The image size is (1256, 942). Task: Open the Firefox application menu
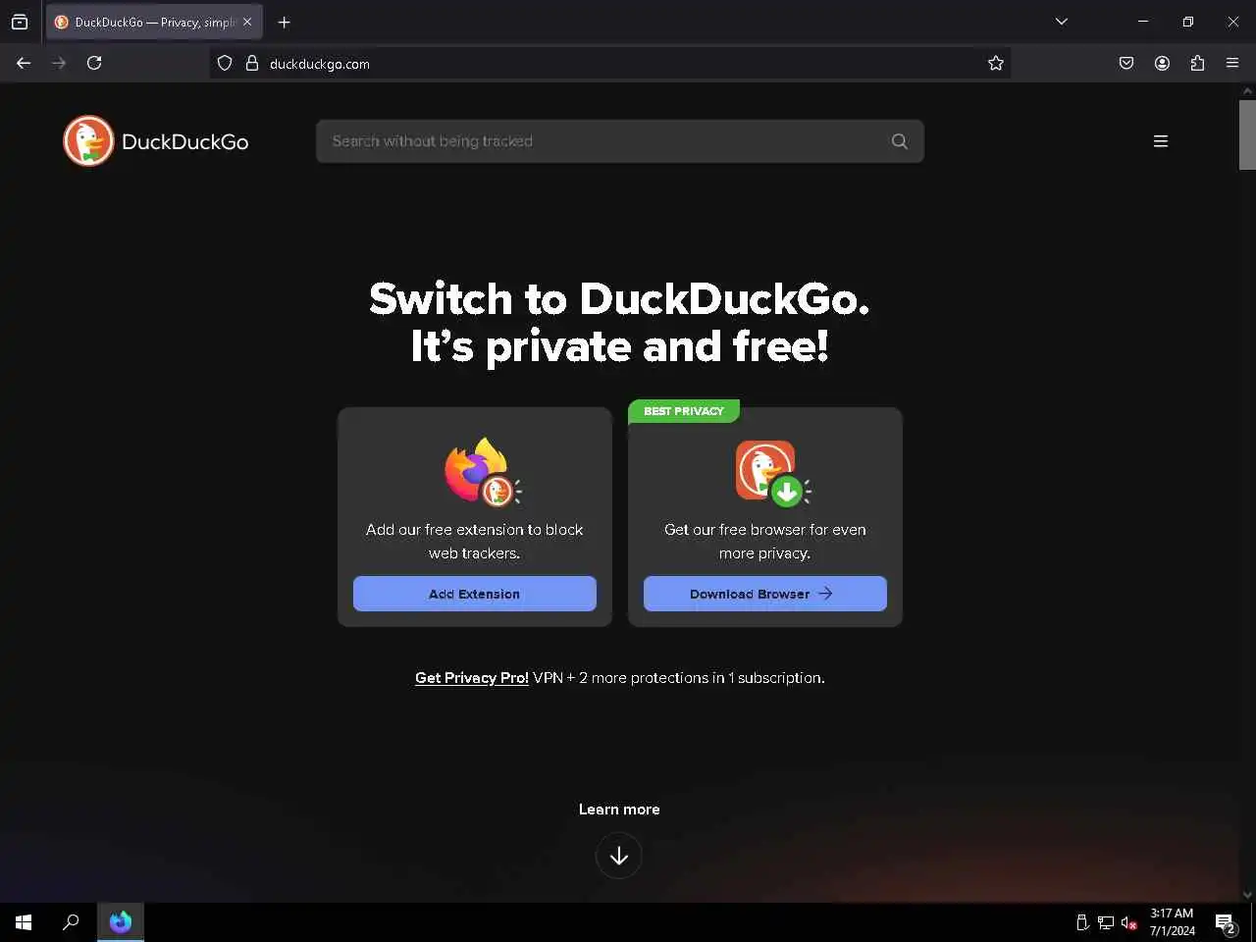coord(1232,63)
